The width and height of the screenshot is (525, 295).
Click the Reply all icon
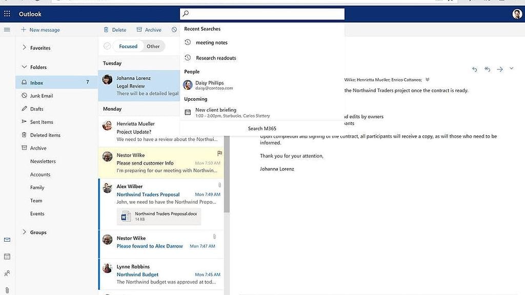[x=487, y=69]
